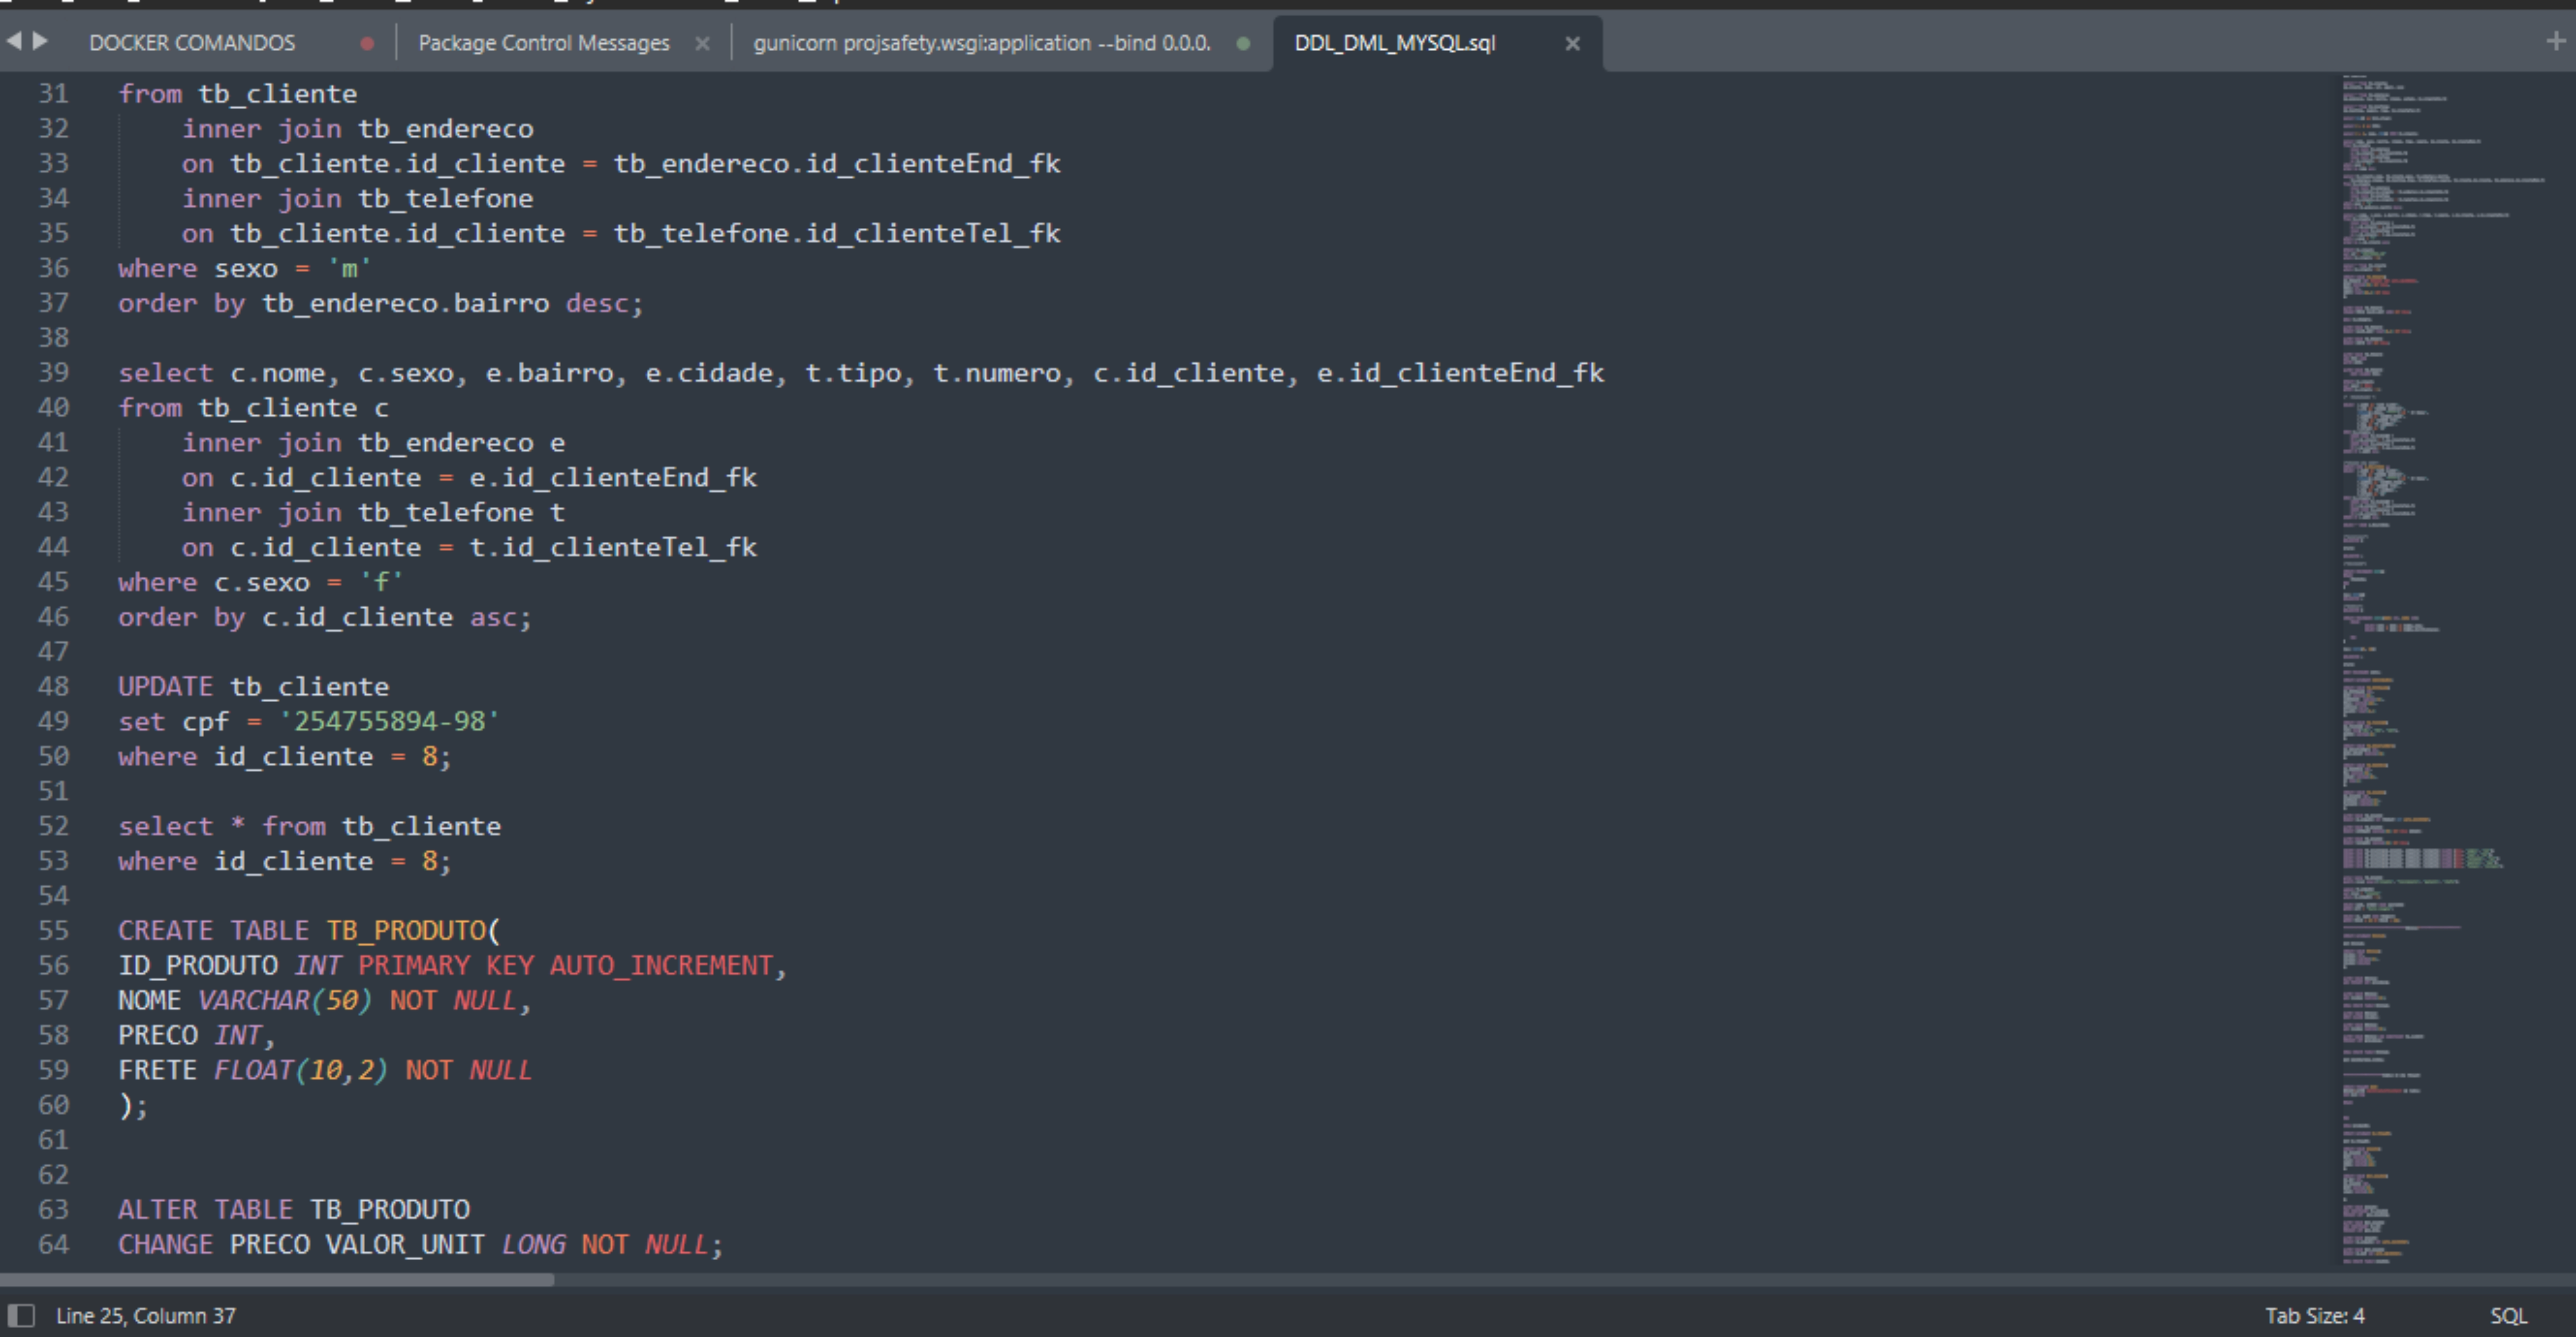The width and height of the screenshot is (2576, 1337).
Task: Click 'VALOR_UNIT' on line 64
Action: click(x=406, y=1244)
